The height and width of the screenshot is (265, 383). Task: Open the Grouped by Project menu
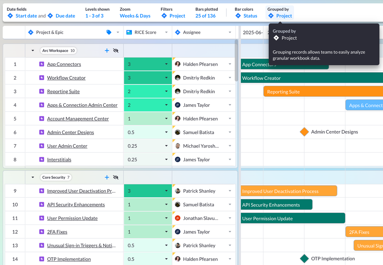click(x=279, y=16)
